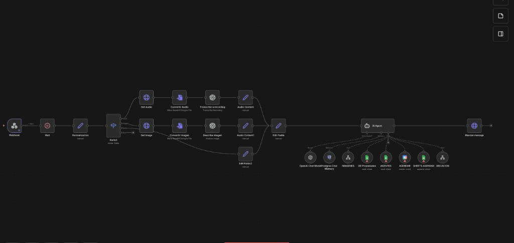Open the Get Audio HTTP node
This screenshot has width=514, height=243.
146,98
